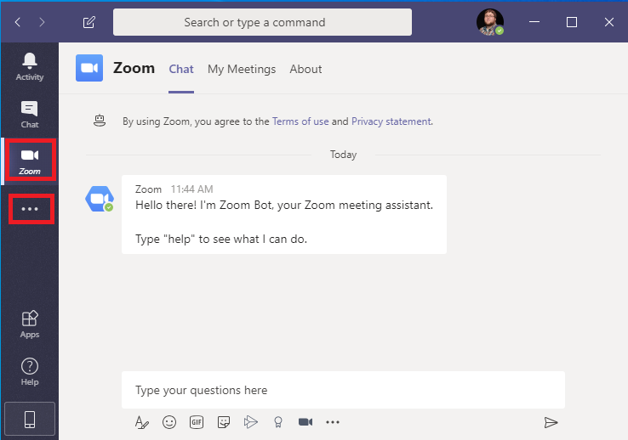The height and width of the screenshot is (440, 628).
Task: Open more apps ellipsis in sidebar
Action: click(x=31, y=209)
